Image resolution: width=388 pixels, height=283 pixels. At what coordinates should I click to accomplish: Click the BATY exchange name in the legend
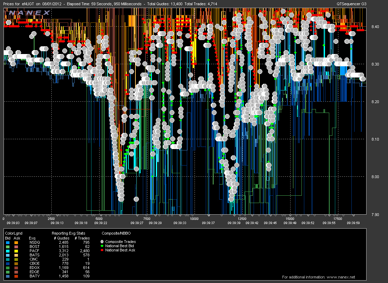[34, 276]
